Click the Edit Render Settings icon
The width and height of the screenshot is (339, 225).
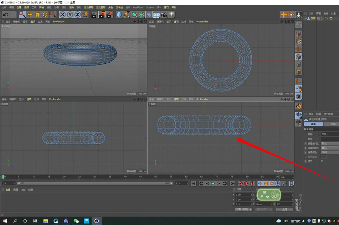coord(109,14)
